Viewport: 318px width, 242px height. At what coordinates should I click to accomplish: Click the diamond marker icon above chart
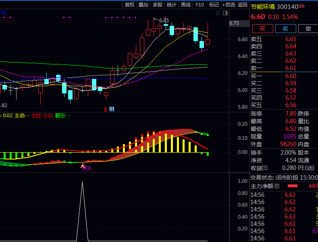pos(218,13)
